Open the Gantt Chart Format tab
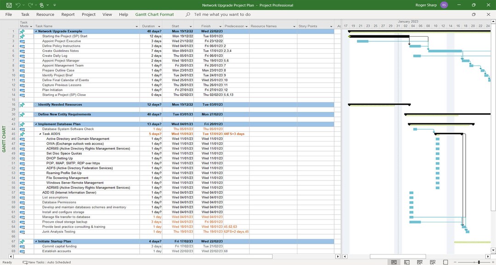The width and height of the screenshot is (496, 265). tap(154, 14)
